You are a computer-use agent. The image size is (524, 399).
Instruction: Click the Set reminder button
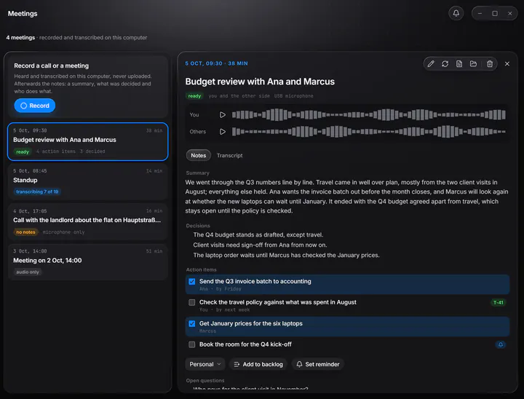(x=318, y=364)
